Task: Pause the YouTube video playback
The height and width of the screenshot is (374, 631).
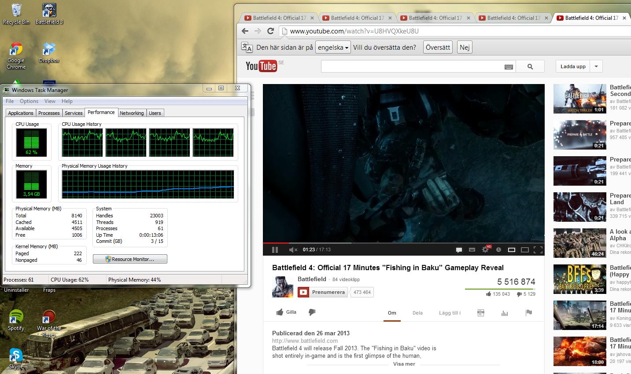Action: 275,249
